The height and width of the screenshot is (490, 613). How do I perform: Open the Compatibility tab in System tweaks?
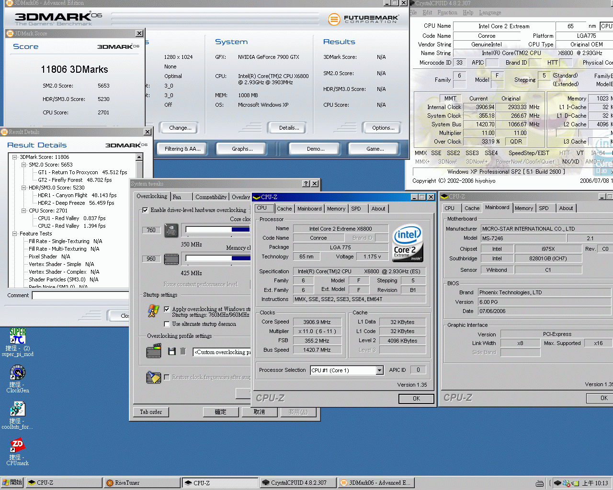(211, 197)
